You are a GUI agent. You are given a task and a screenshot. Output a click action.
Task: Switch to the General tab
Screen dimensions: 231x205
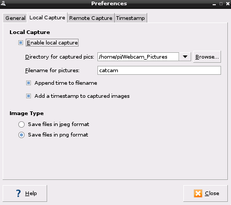tap(15, 18)
